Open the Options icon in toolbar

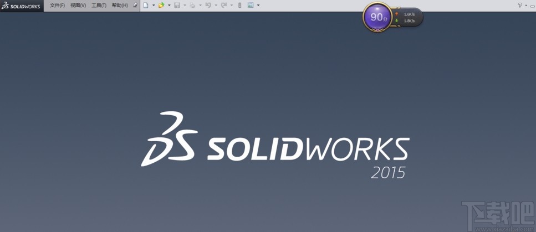click(x=251, y=6)
